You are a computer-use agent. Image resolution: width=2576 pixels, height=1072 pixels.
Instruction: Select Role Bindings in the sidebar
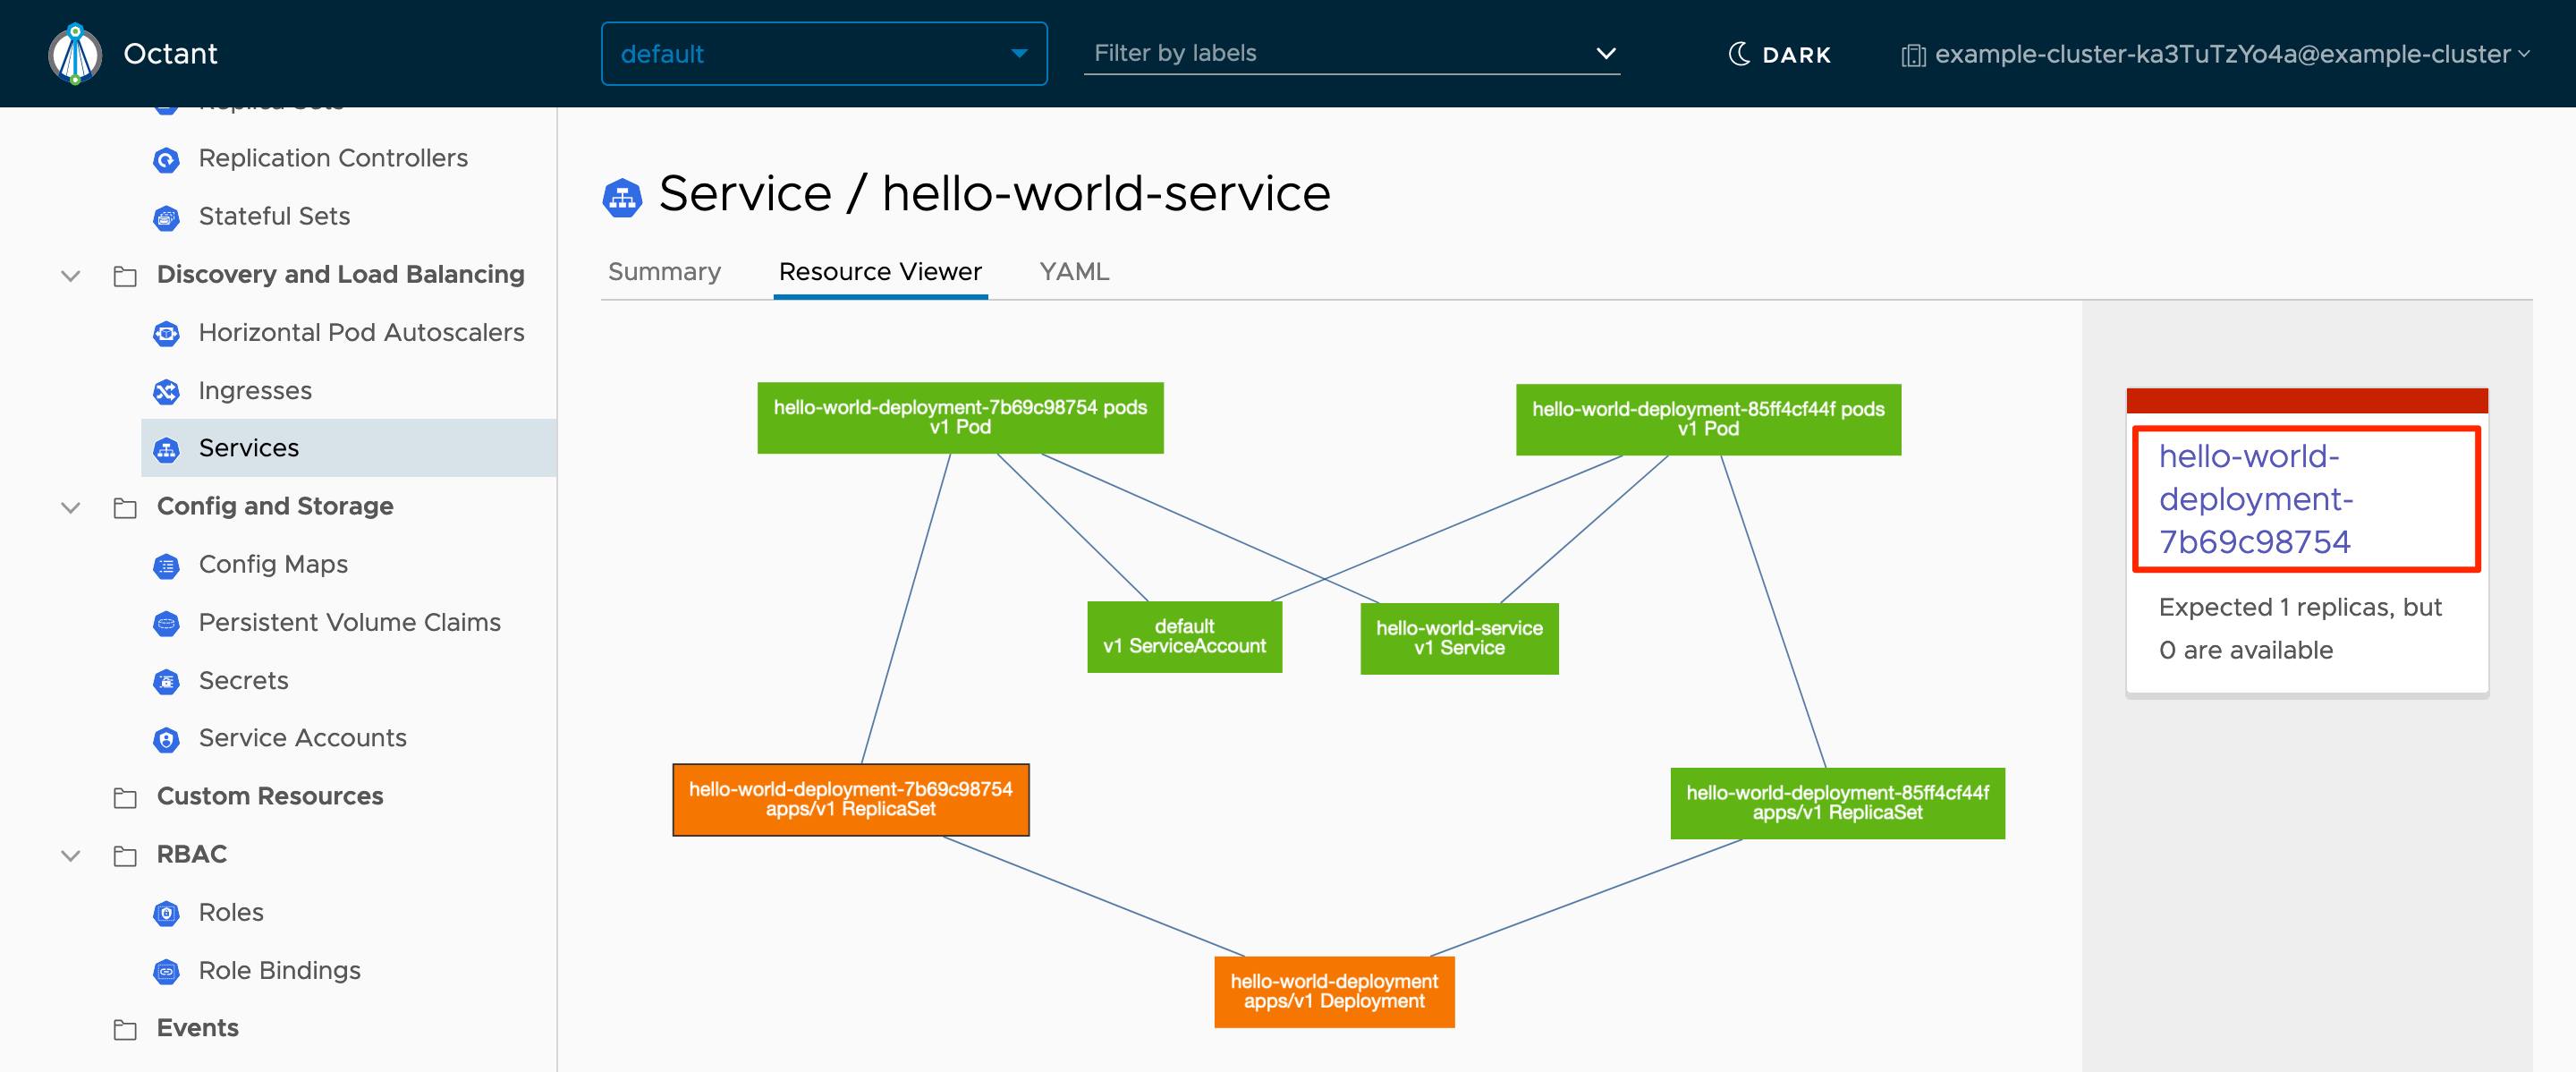[x=280, y=970]
